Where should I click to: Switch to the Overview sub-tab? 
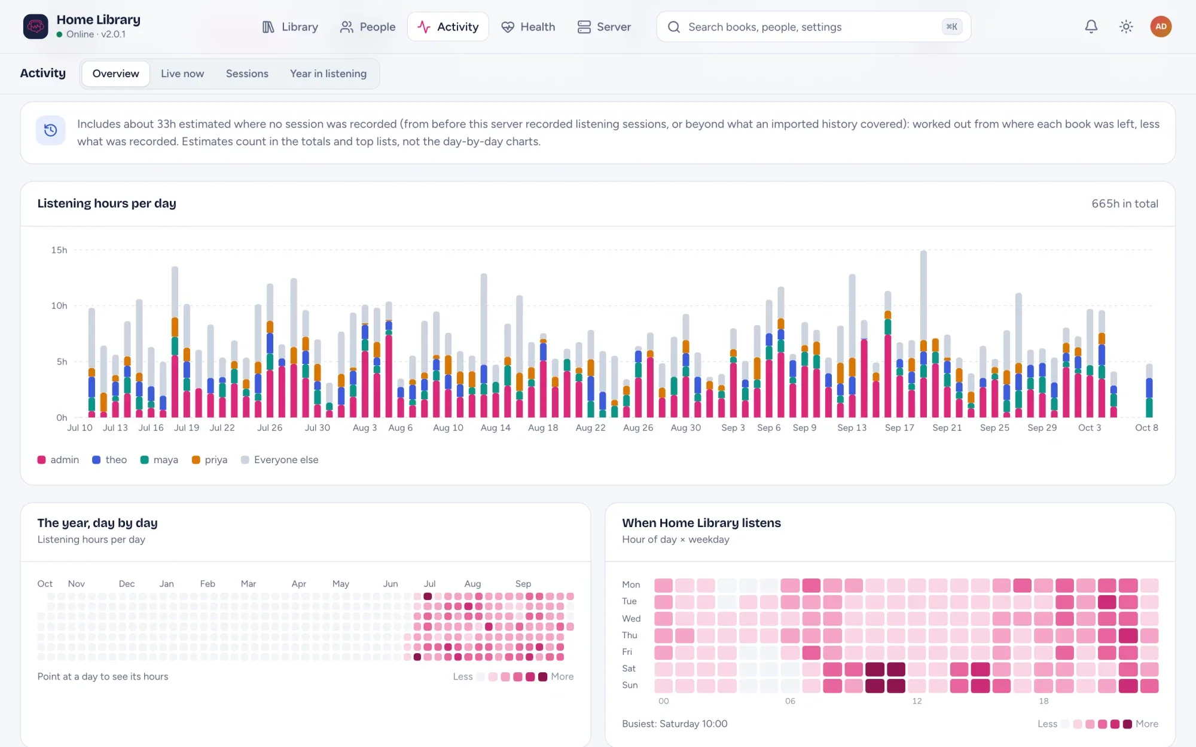point(115,74)
